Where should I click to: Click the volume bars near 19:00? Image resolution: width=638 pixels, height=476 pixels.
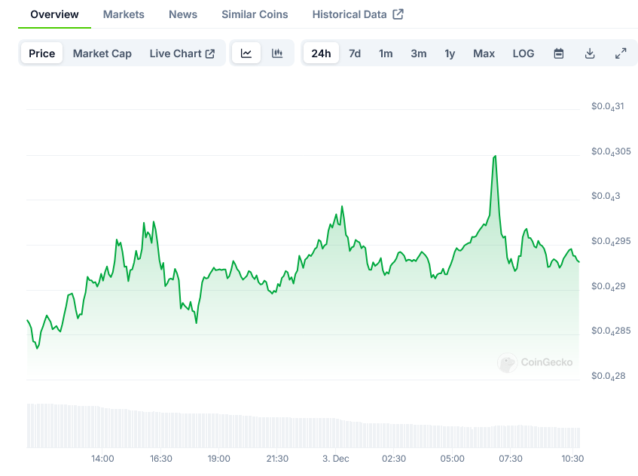pyautogui.click(x=218, y=430)
